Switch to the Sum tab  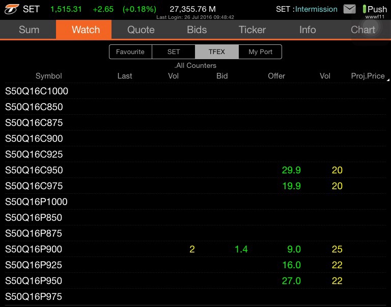click(29, 30)
